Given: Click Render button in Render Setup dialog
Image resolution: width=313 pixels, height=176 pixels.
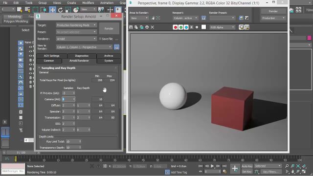Looking at the screenshot, I should (x=109, y=28).
